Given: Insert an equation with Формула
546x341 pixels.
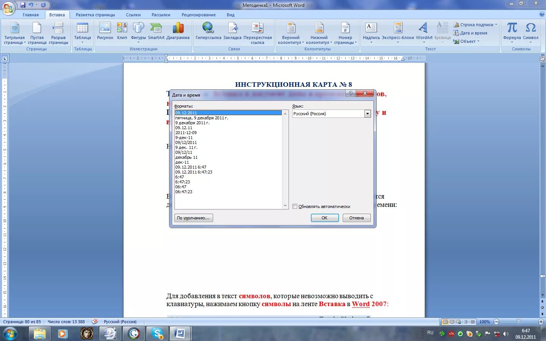Looking at the screenshot, I should tap(512, 33).
